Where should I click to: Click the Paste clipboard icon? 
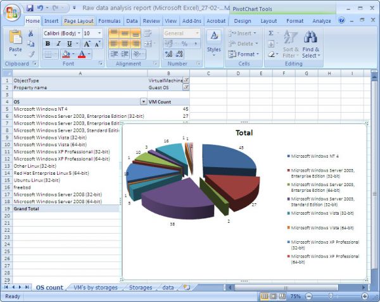tap(15, 38)
